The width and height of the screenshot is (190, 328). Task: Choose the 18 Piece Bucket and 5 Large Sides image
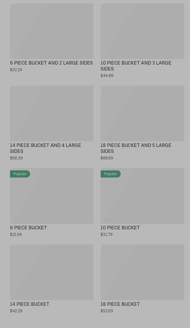coord(142,113)
